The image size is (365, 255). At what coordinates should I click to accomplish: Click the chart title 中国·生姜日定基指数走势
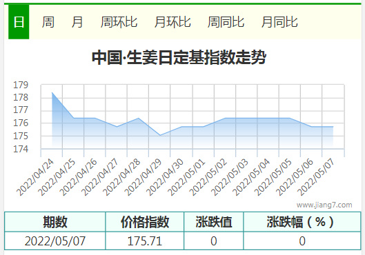click(x=179, y=57)
